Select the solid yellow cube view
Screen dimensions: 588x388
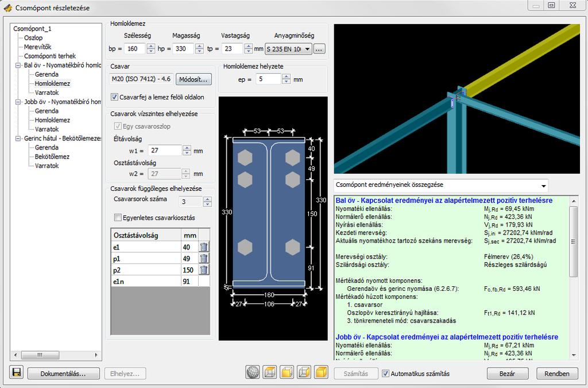coord(321,372)
